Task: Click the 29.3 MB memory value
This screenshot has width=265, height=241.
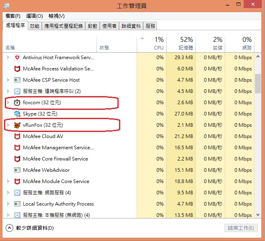Action: tap(184, 58)
